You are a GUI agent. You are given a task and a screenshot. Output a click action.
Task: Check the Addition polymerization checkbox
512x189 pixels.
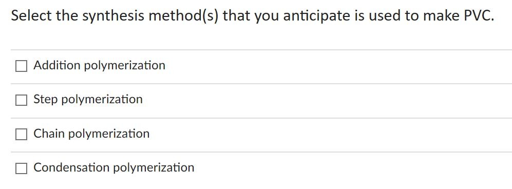click(21, 66)
